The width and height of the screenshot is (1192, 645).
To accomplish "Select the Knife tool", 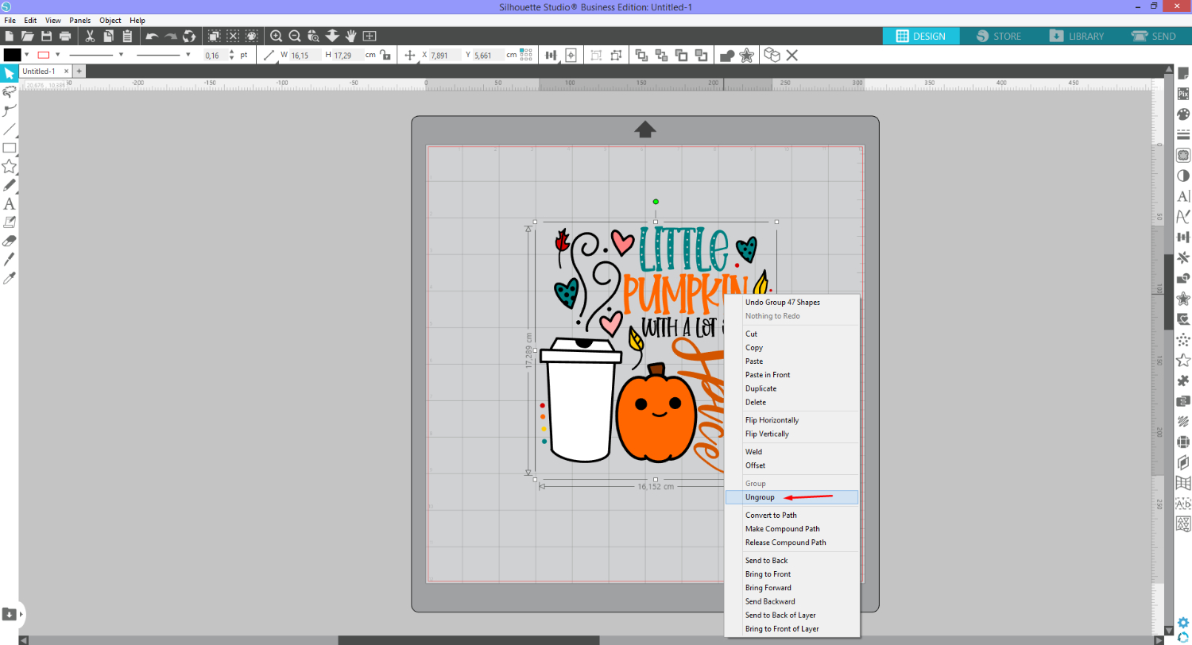I will pos(9,259).
